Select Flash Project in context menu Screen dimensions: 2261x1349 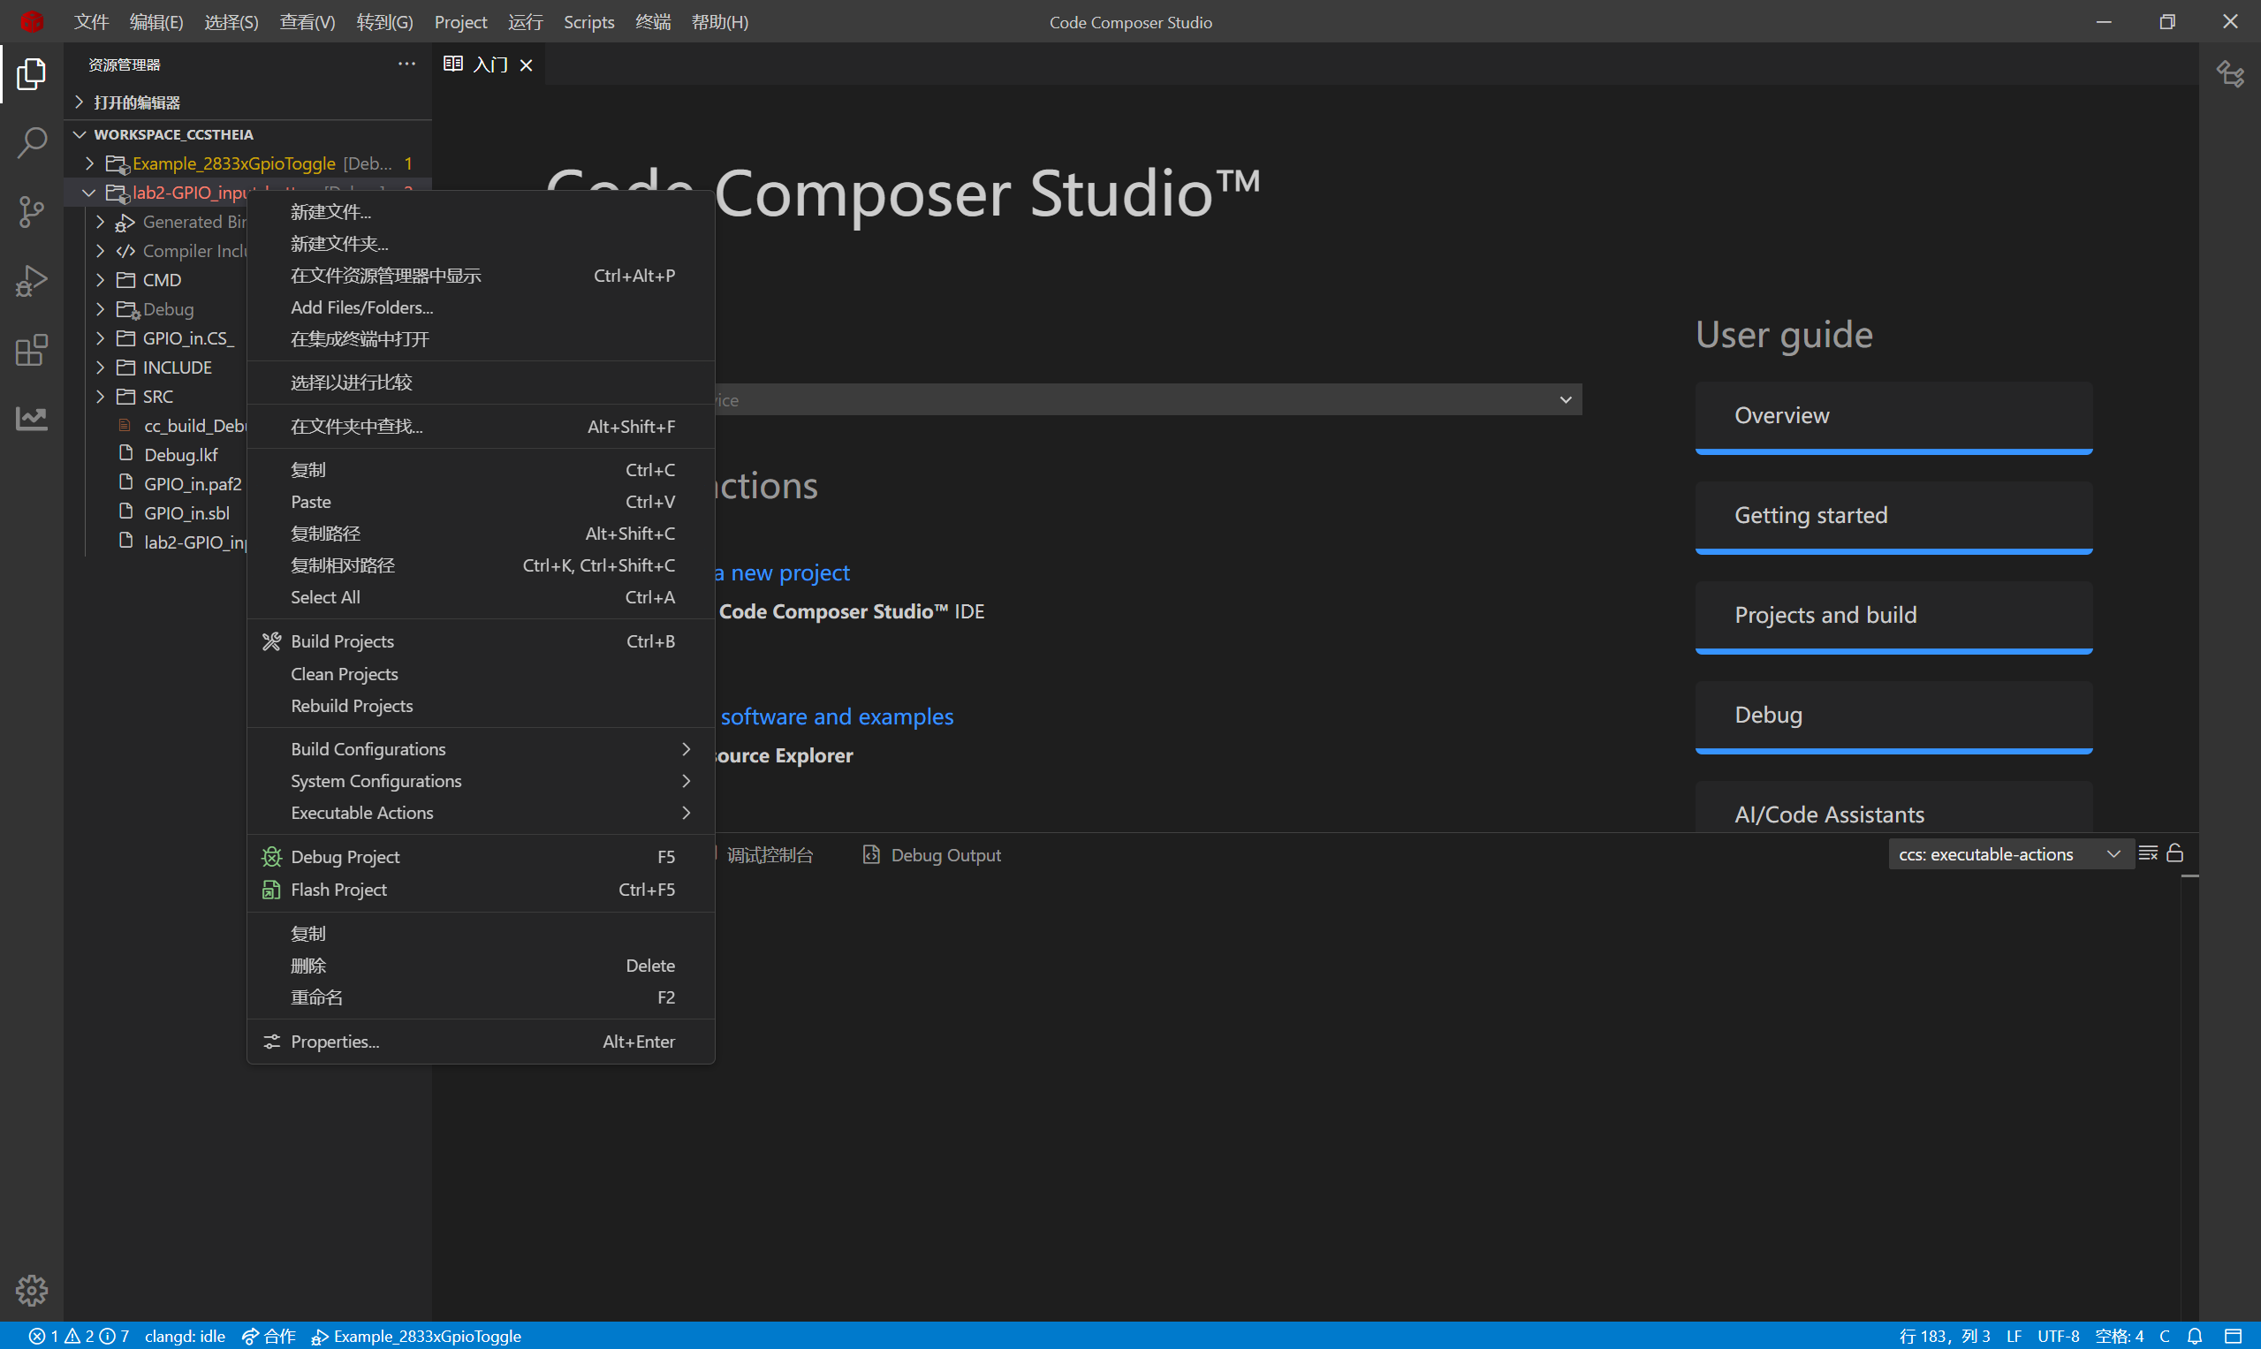338,889
